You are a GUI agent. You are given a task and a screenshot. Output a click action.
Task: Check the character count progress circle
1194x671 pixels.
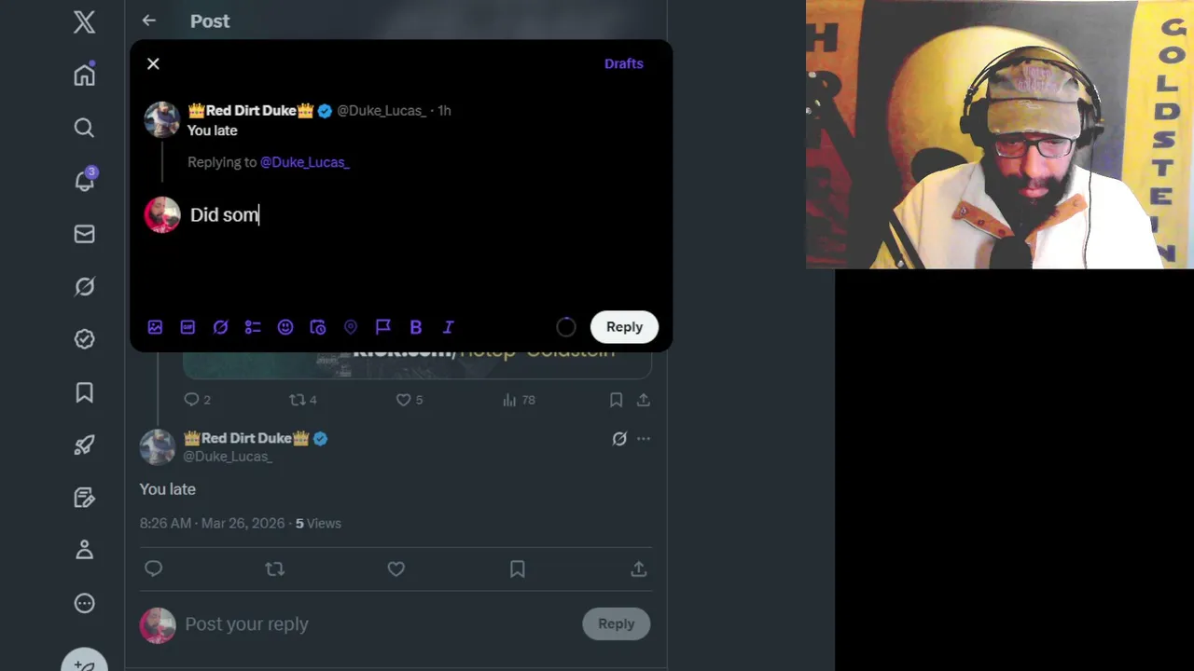tap(566, 327)
